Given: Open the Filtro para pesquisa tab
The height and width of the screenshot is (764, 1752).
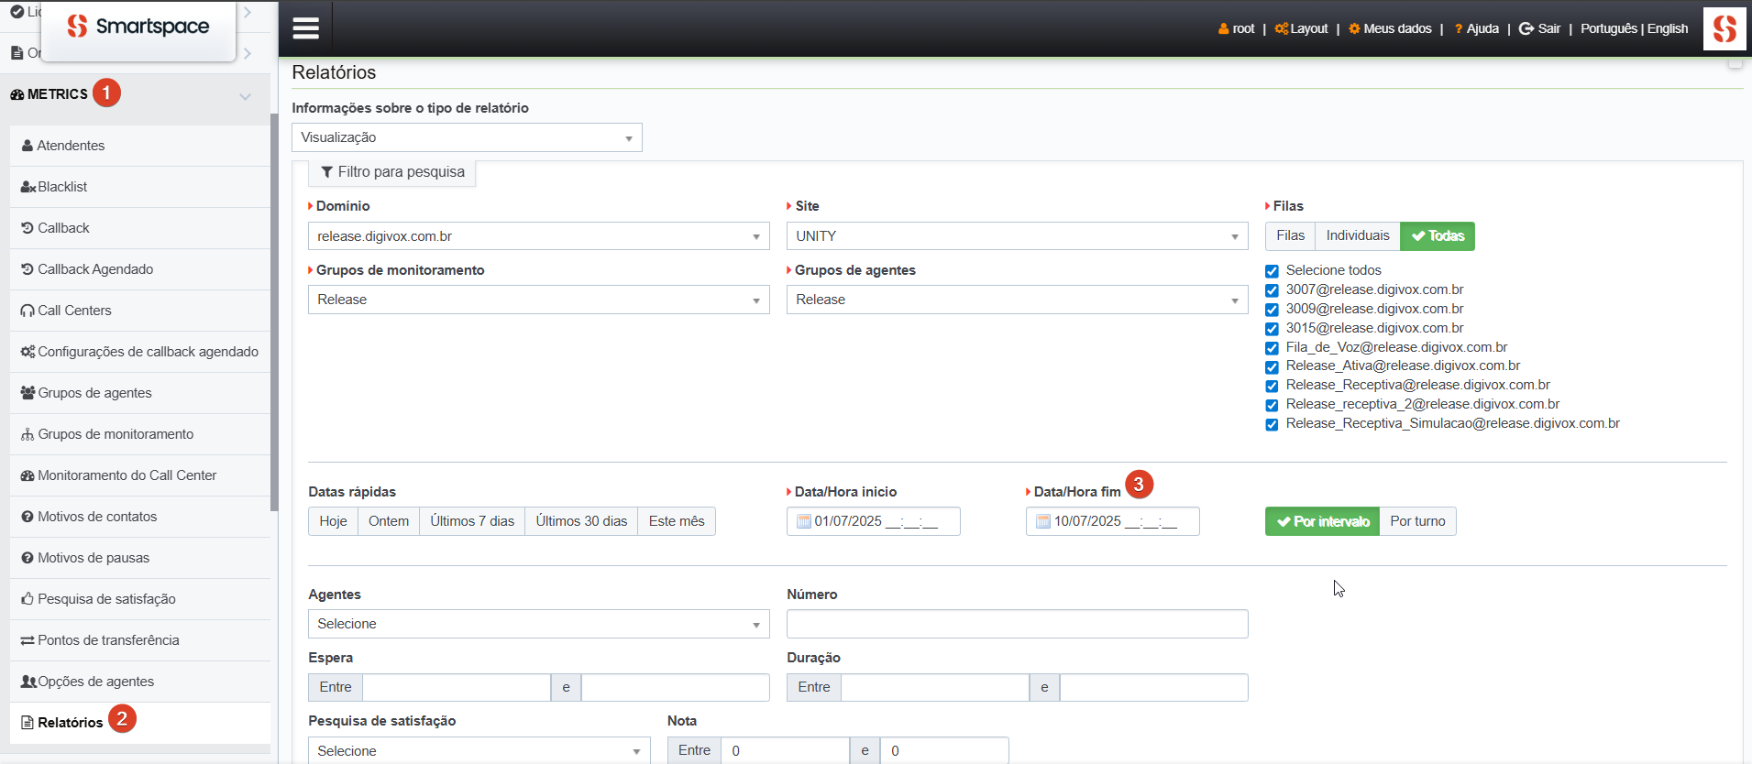Looking at the screenshot, I should (392, 172).
